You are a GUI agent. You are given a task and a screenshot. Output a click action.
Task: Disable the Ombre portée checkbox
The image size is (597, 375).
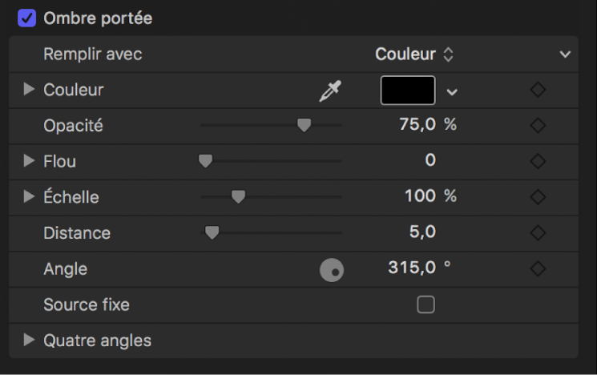(27, 18)
